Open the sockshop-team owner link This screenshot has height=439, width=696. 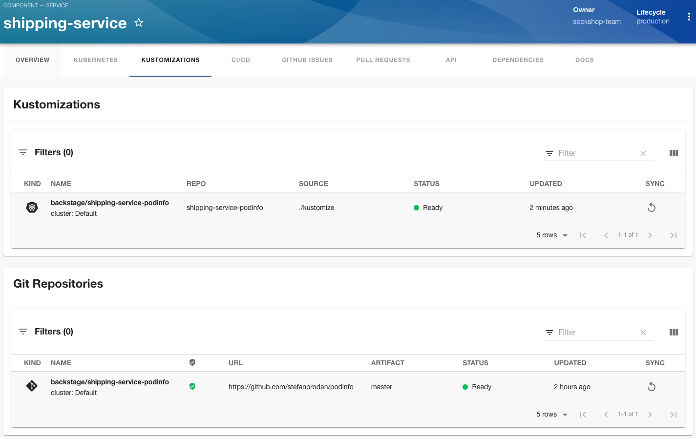pyautogui.click(x=597, y=21)
